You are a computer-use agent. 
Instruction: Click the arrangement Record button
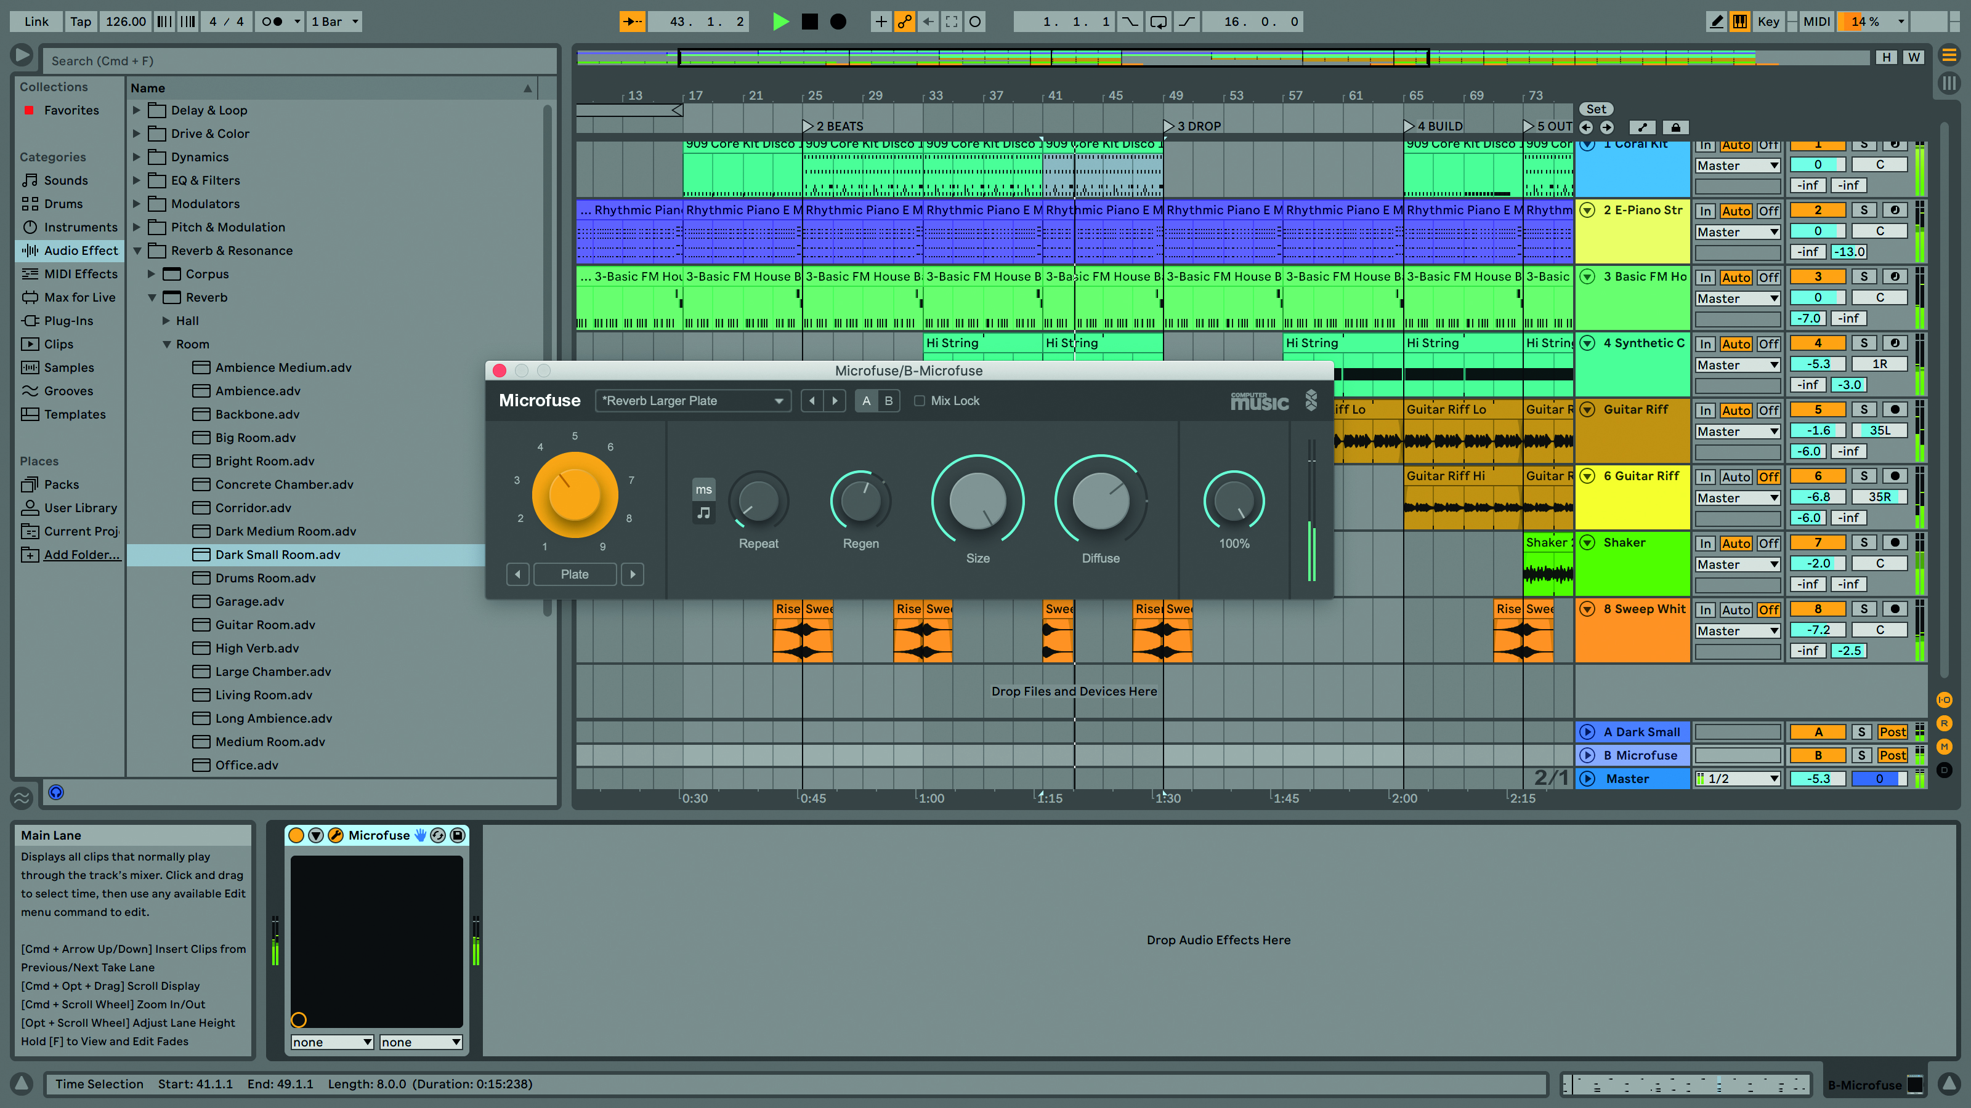(838, 22)
